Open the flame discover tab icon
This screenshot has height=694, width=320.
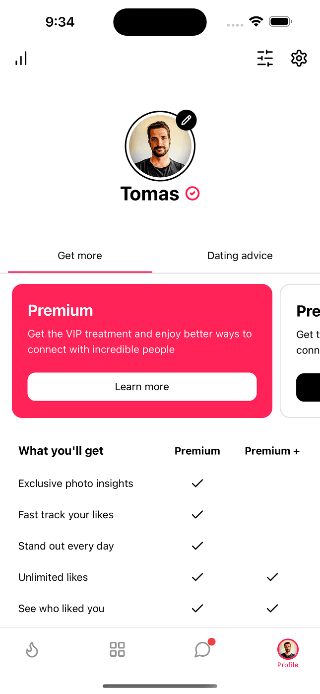[32, 649]
